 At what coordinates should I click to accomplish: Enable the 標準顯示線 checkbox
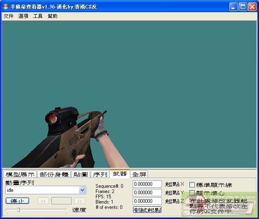tap(192, 185)
